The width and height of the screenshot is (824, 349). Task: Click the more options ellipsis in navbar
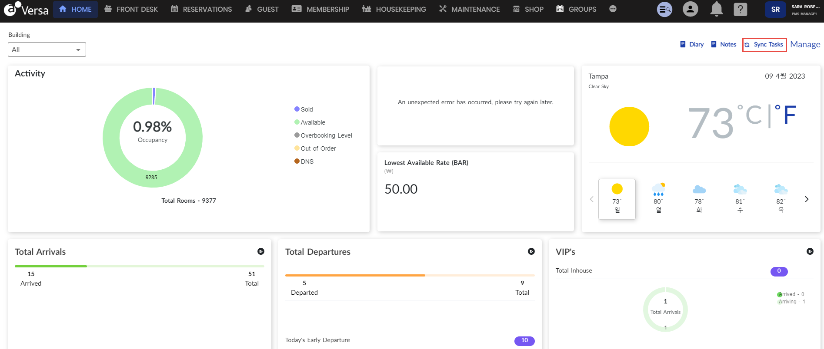[613, 9]
